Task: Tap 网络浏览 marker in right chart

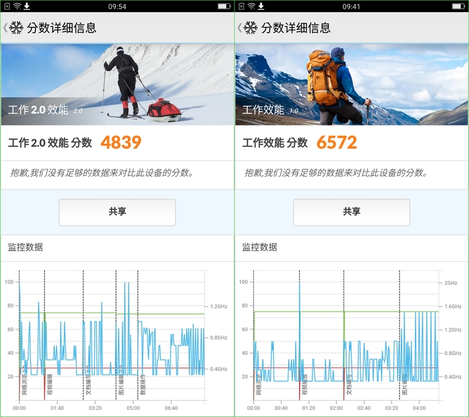Action: (x=259, y=384)
